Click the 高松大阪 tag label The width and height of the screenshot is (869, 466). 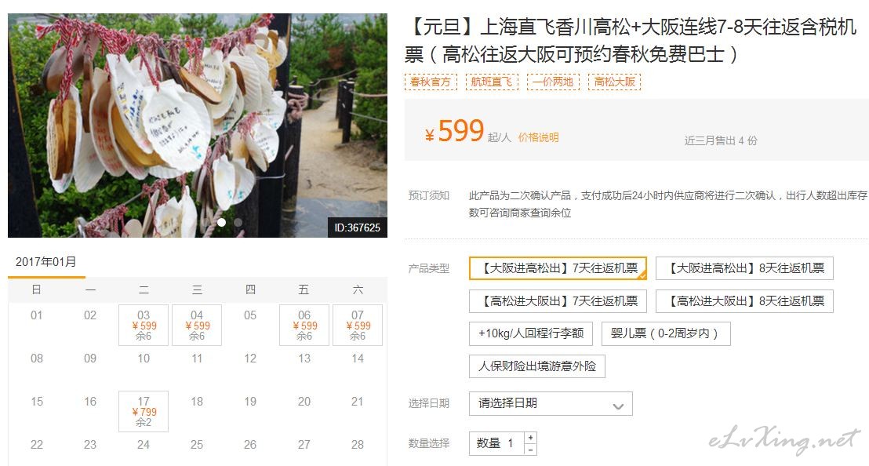[x=615, y=82]
